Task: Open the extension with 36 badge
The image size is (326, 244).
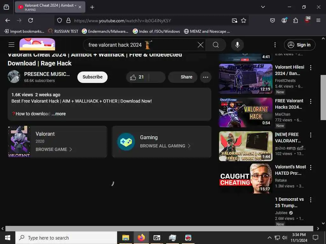Action: 307,20
